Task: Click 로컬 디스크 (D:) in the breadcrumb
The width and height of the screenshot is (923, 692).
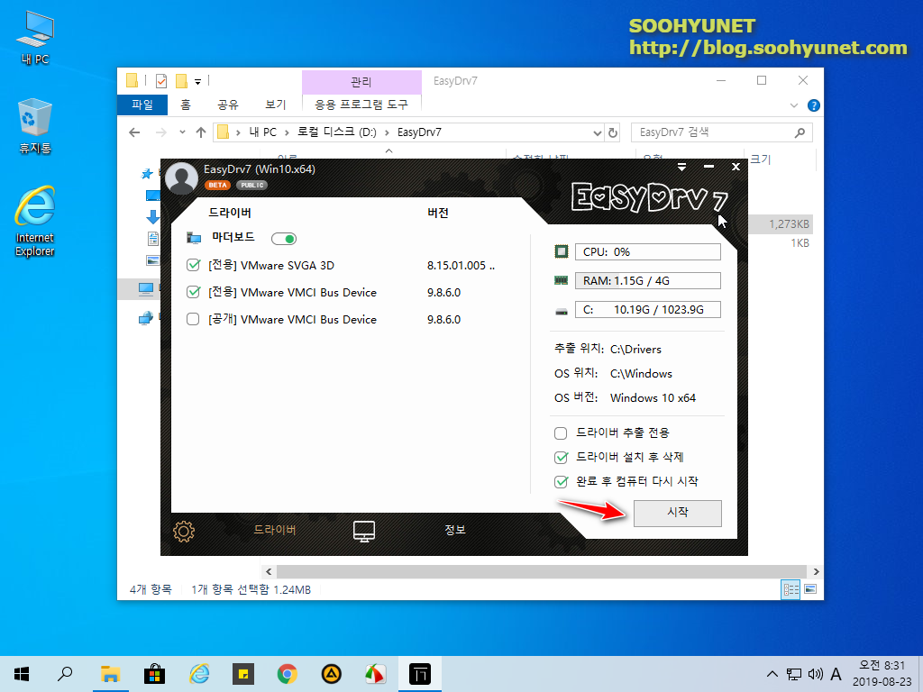Action: click(x=337, y=132)
